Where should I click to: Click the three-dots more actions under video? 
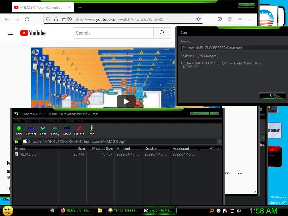click(240, 173)
